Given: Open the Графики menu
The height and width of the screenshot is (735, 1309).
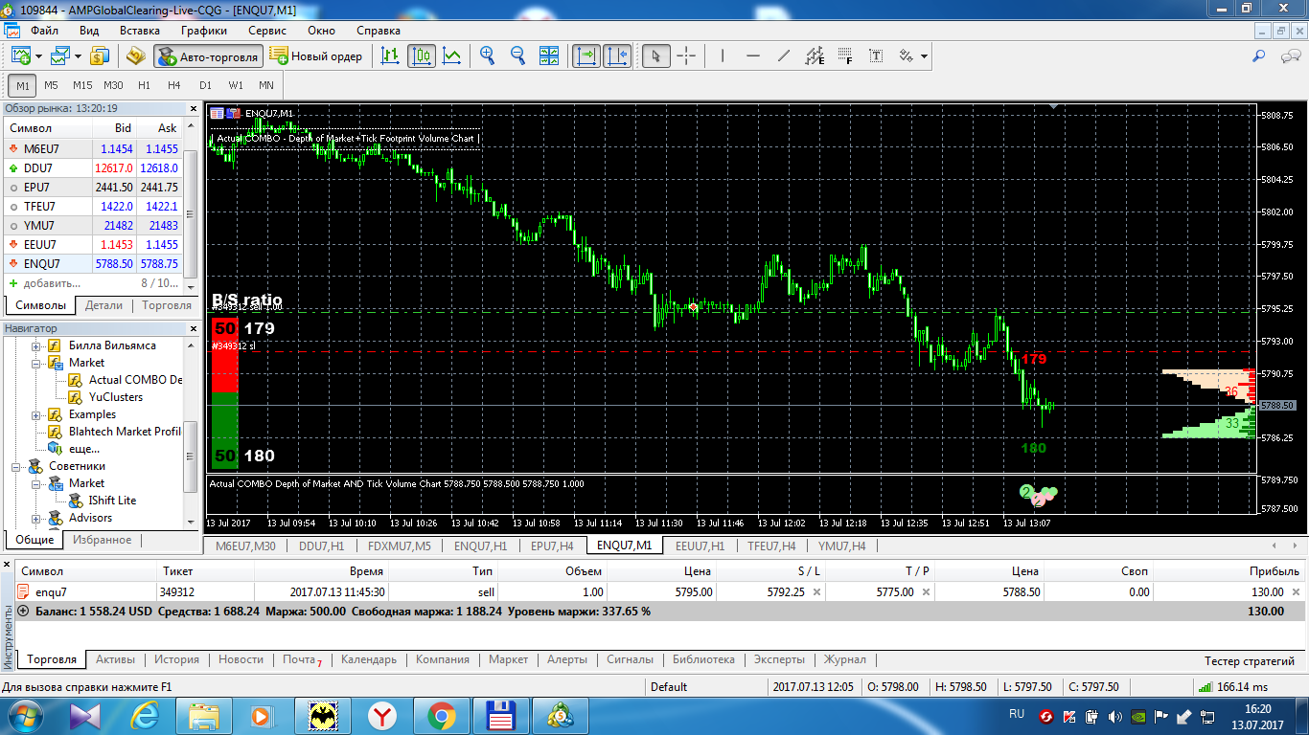Looking at the screenshot, I should click(204, 31).
